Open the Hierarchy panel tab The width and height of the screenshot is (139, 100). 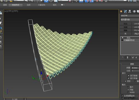click(130, 11)
